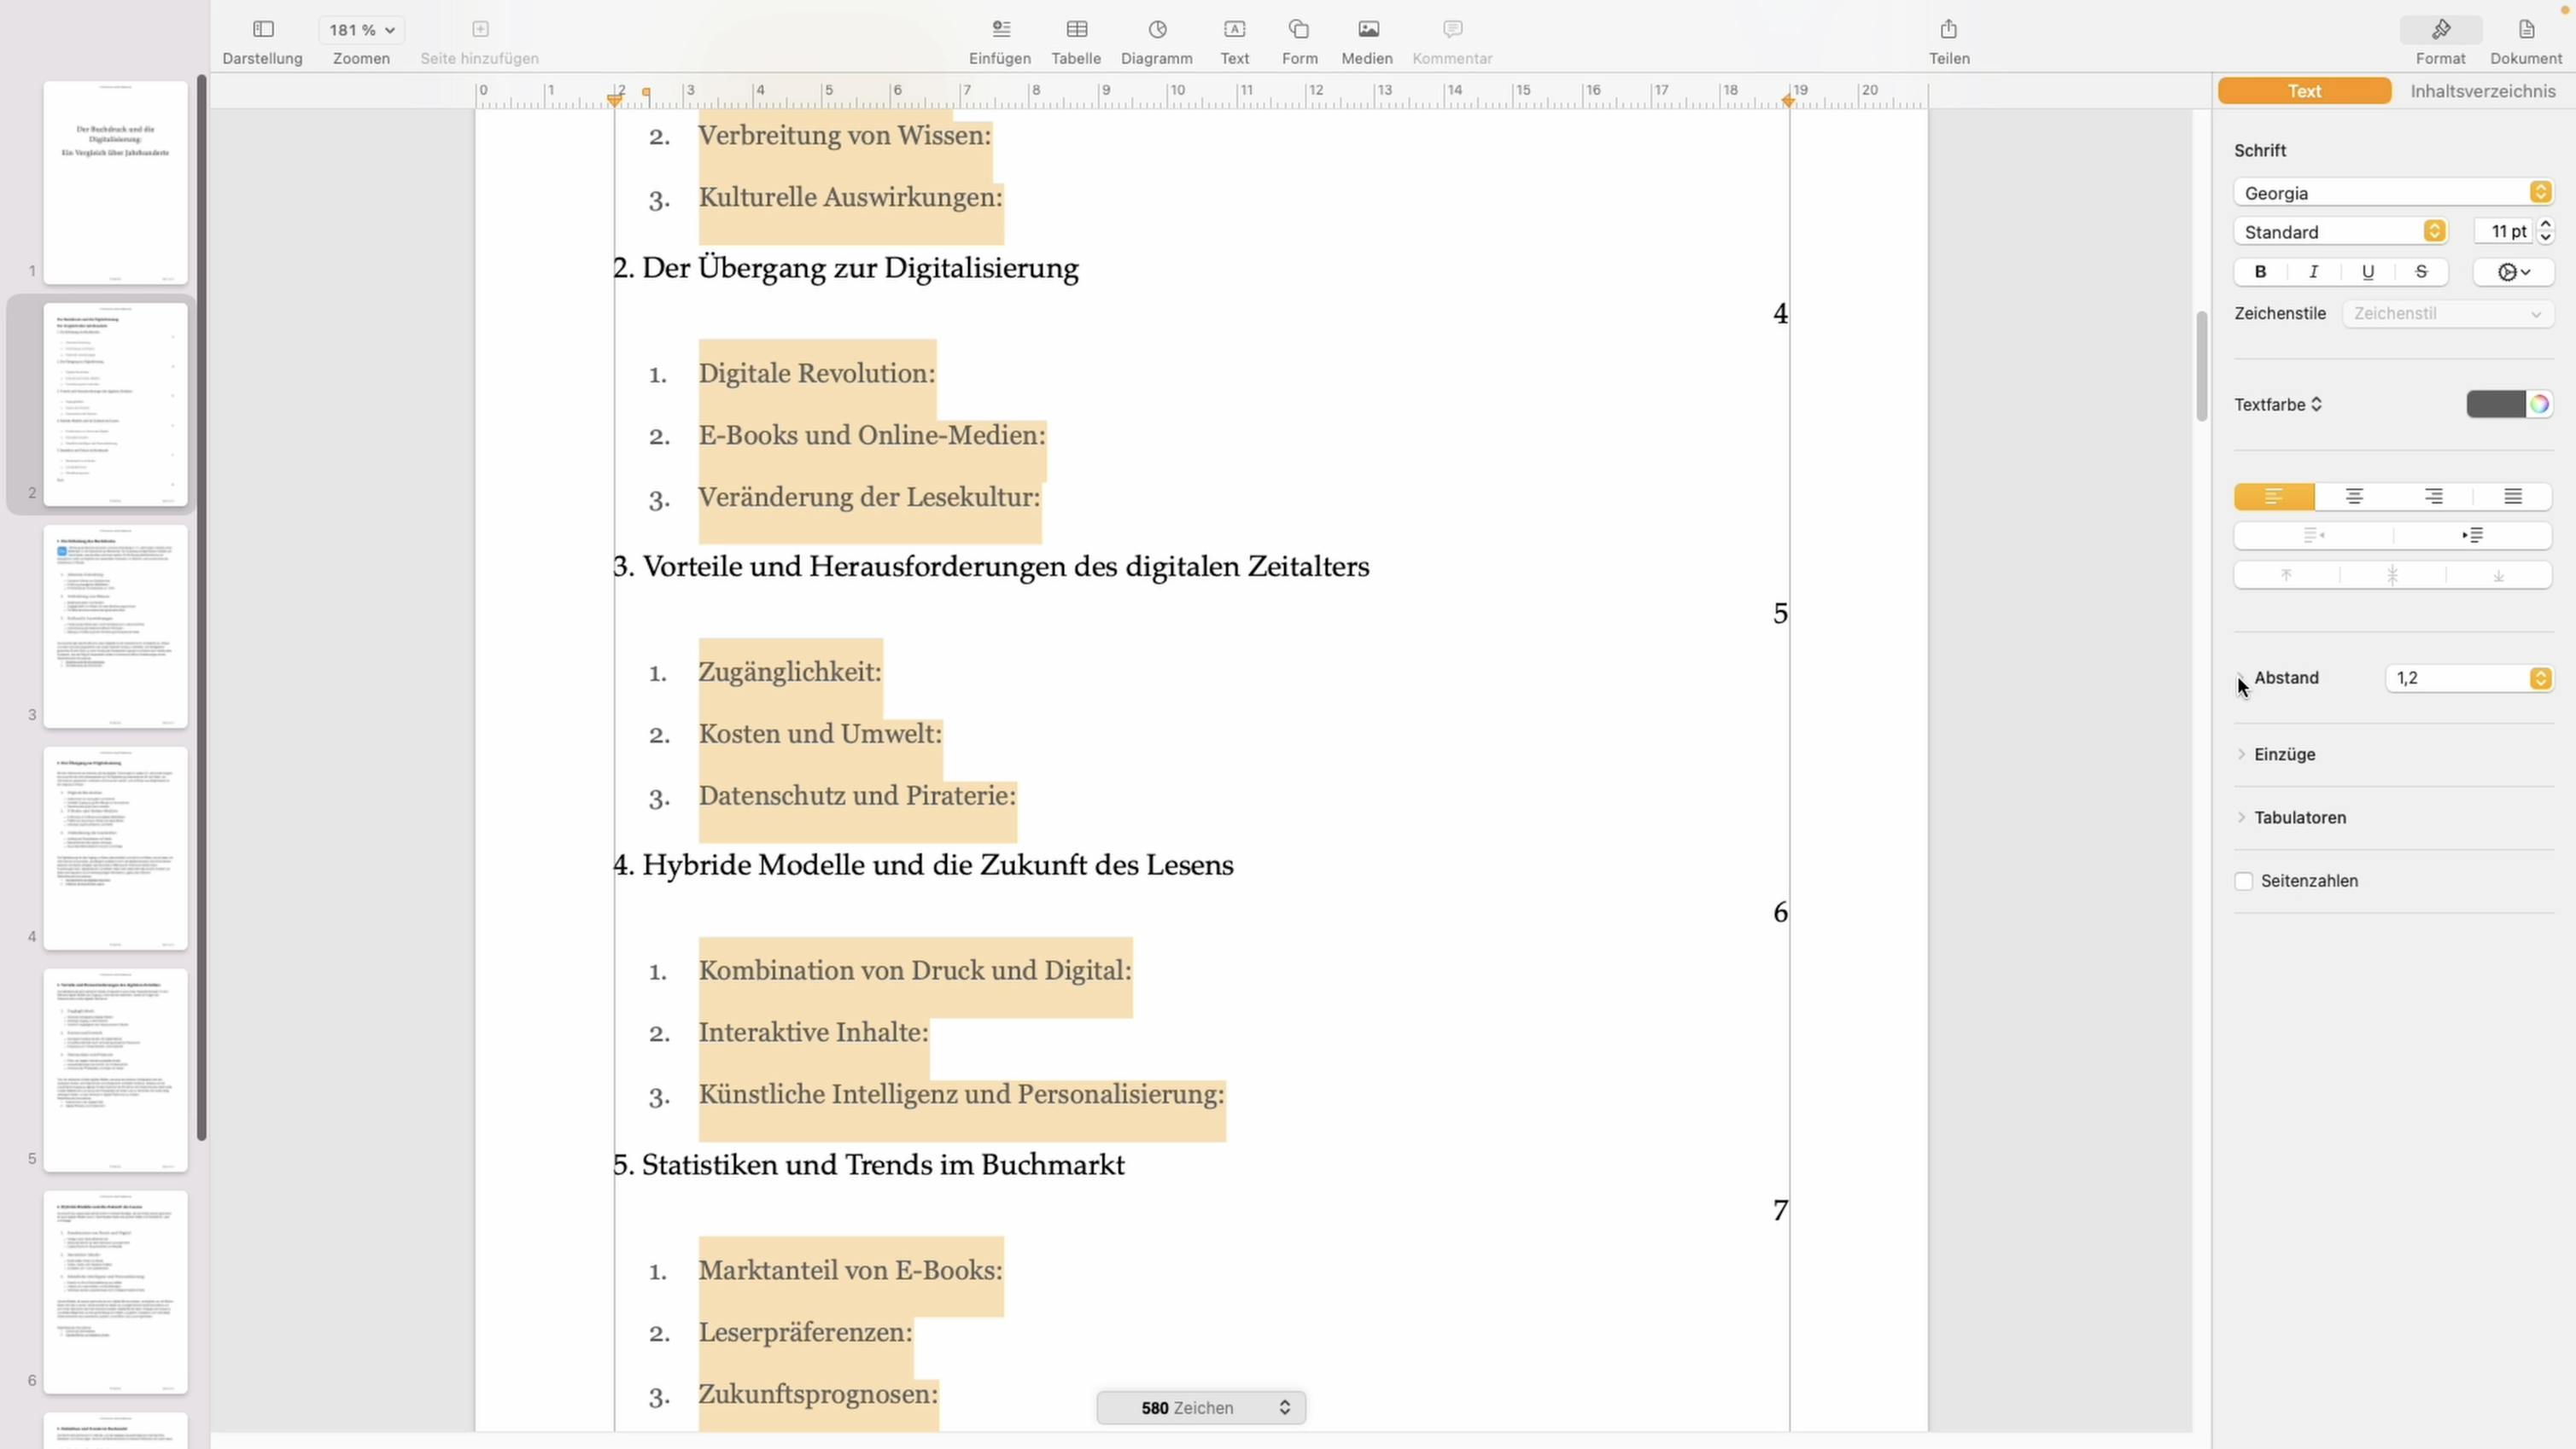
Task: Open Dokument settings panel
Action: pos(2525,30)
